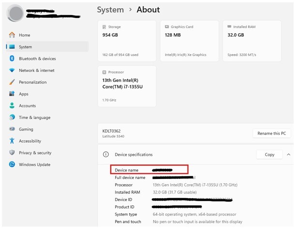
Task: Navigate to System breadcrumb link
Action: [110, 10]
